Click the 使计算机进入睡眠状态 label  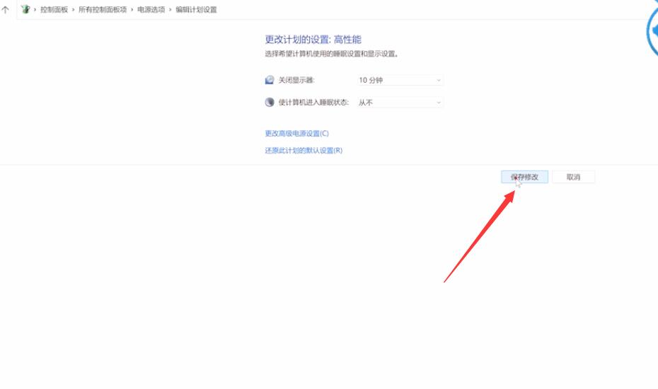coord(313,103)
